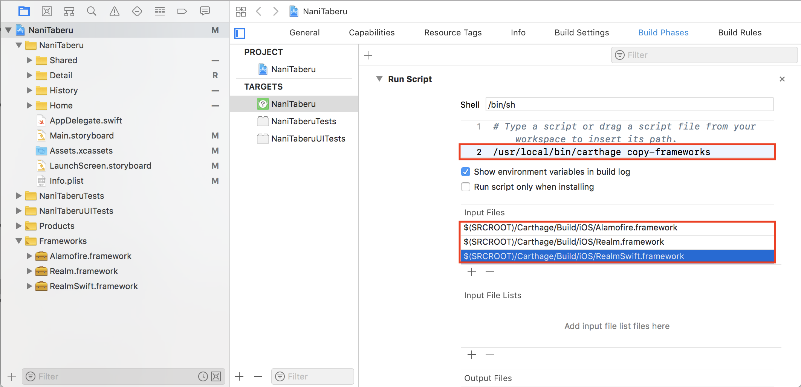This screenshot has width=801, height=387.
Task: Show only source-controlled files filter
Action: click(216, 376)
